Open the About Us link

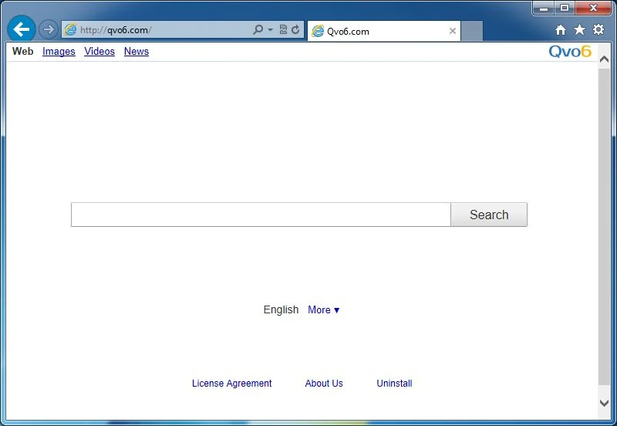[x=324, y=384]
